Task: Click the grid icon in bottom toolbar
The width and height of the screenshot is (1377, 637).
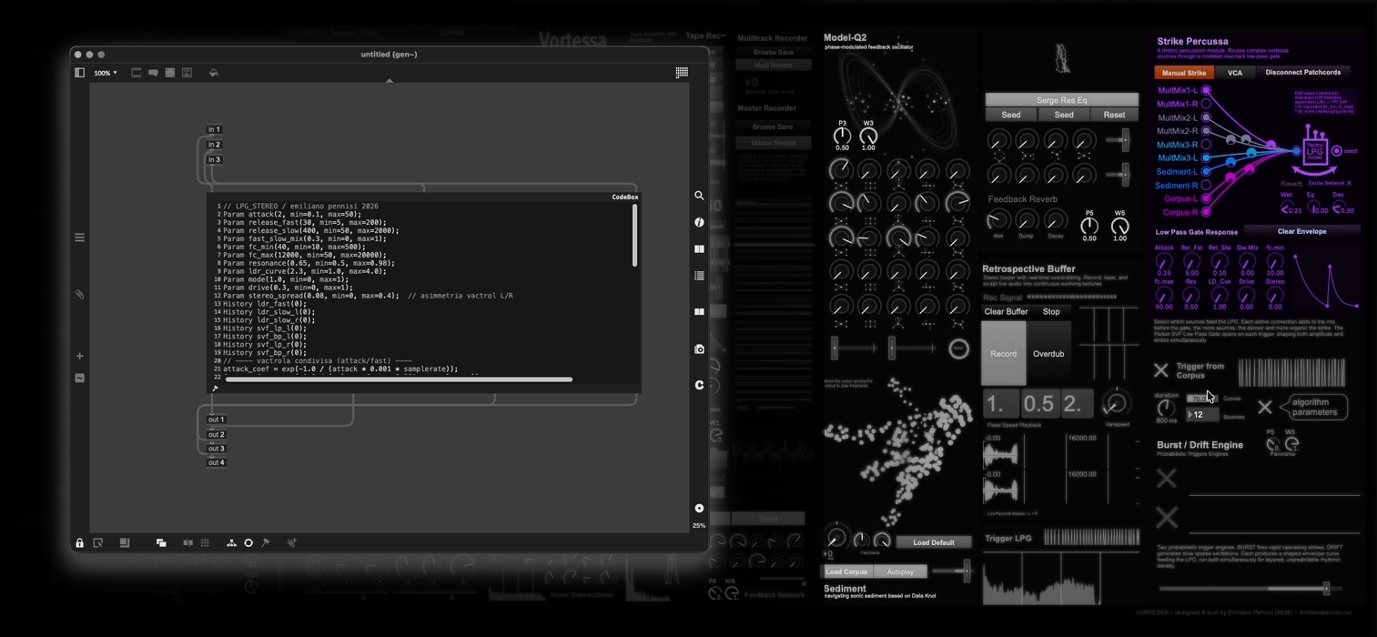Action: point(205,543)
